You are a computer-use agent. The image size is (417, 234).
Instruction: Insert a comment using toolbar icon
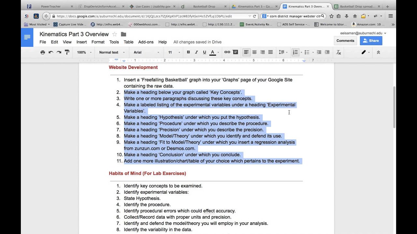pyautogui.click(x=235, y=52)
